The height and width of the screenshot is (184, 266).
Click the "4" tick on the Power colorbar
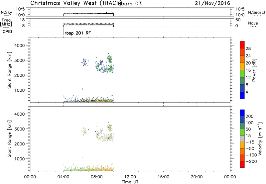click(247, 92)
